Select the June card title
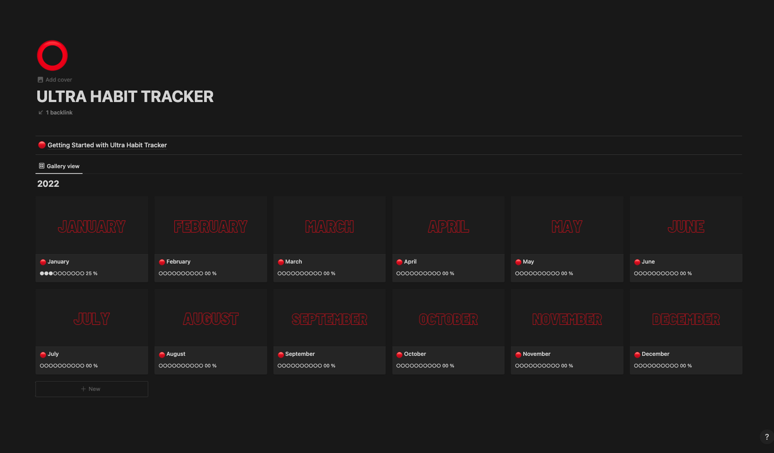Image resolution: width=774 pixels, height=453 pixels. (x=649, y=261)
